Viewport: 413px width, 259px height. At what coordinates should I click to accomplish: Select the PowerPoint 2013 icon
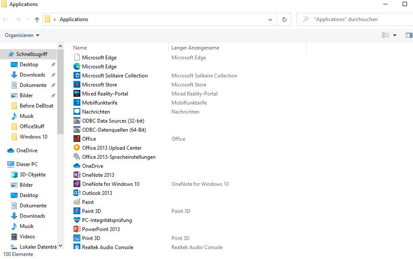click(76, 229)
